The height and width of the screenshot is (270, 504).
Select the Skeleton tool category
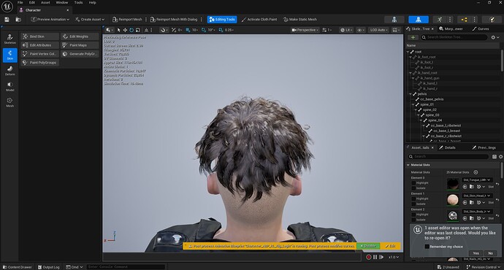pos(10,39)
